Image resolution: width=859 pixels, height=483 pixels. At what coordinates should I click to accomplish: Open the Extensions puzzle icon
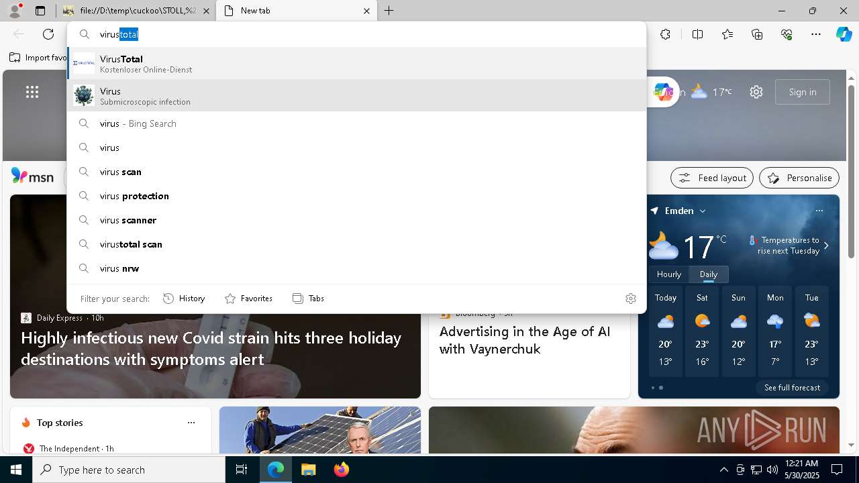(665, 34)
